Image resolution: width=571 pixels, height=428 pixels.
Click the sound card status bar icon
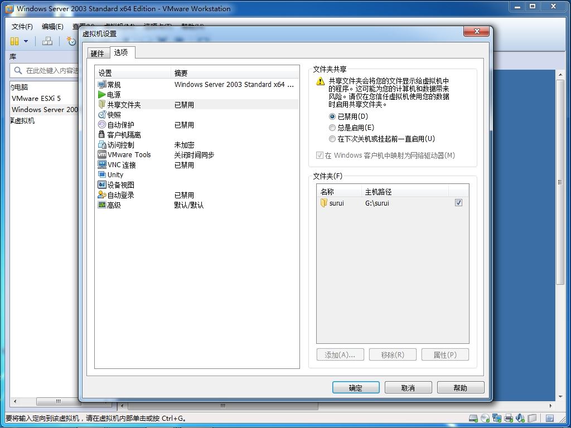click(520, 418)
